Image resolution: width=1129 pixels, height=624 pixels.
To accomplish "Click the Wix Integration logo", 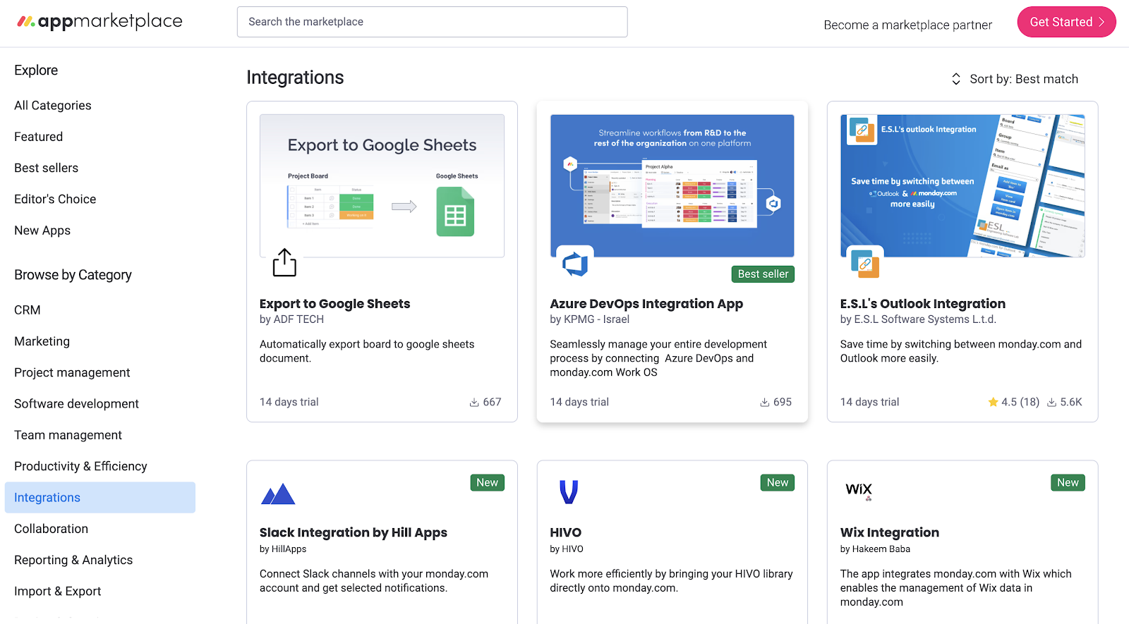I will point(859,491).
